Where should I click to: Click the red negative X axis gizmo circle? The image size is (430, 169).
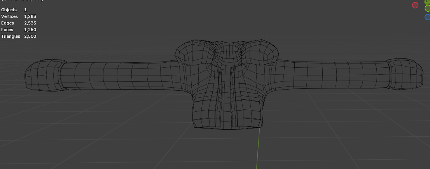pyautogui.click(x=415, y=5)
